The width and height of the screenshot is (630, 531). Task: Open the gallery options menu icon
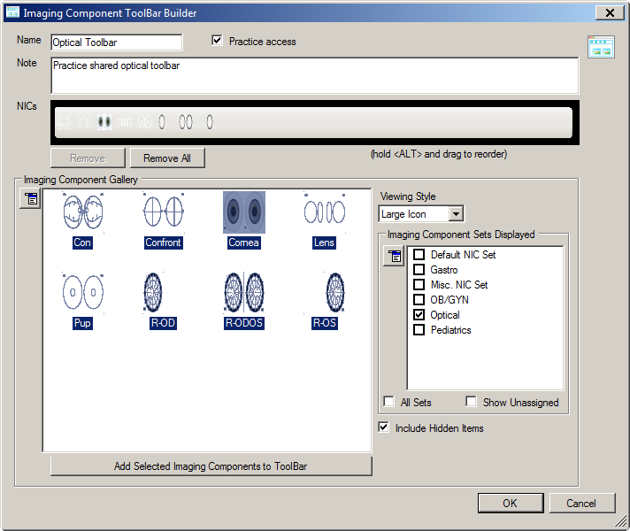[31, 198]
